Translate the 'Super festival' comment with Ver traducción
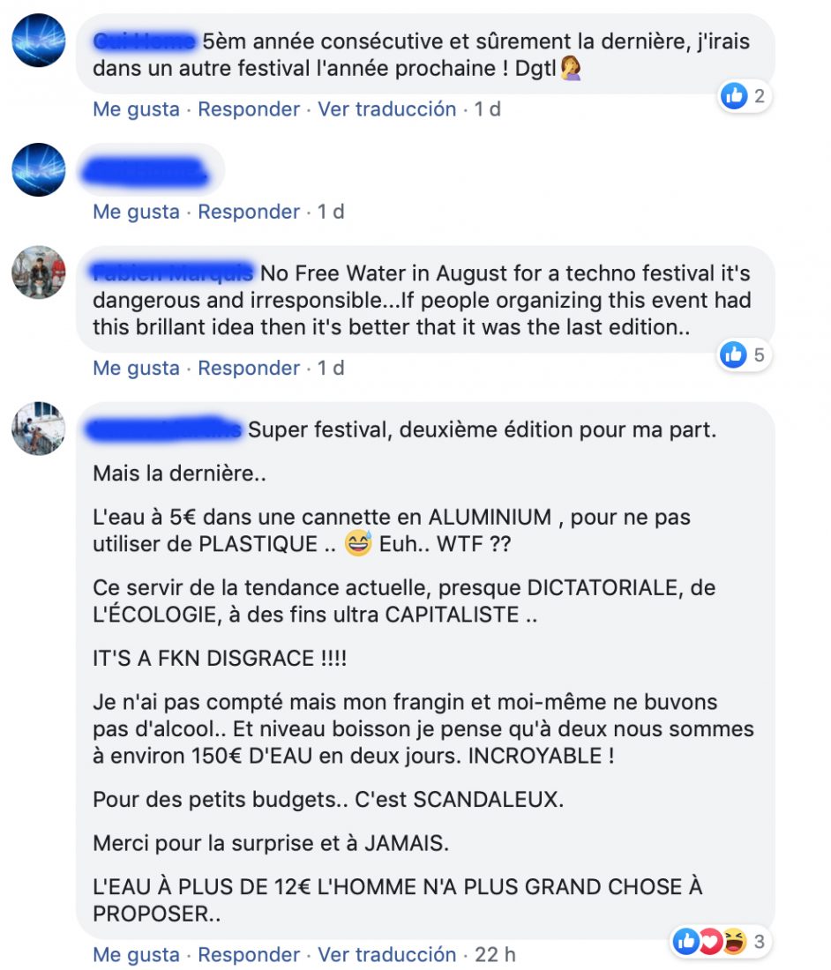This screenshot has height=970, width=831. (x=386, y=954)
